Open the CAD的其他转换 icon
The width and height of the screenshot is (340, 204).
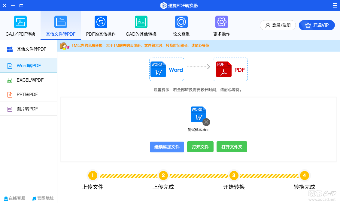(x=141, y=22)
